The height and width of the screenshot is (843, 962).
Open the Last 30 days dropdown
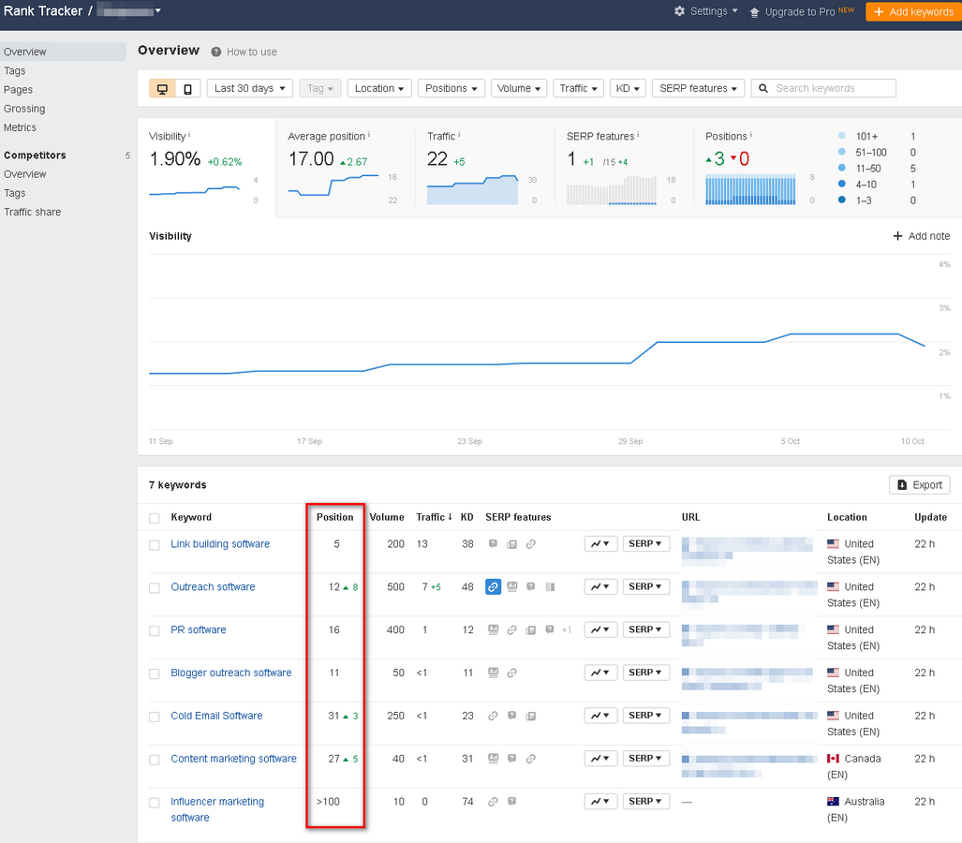coord(250,88)
